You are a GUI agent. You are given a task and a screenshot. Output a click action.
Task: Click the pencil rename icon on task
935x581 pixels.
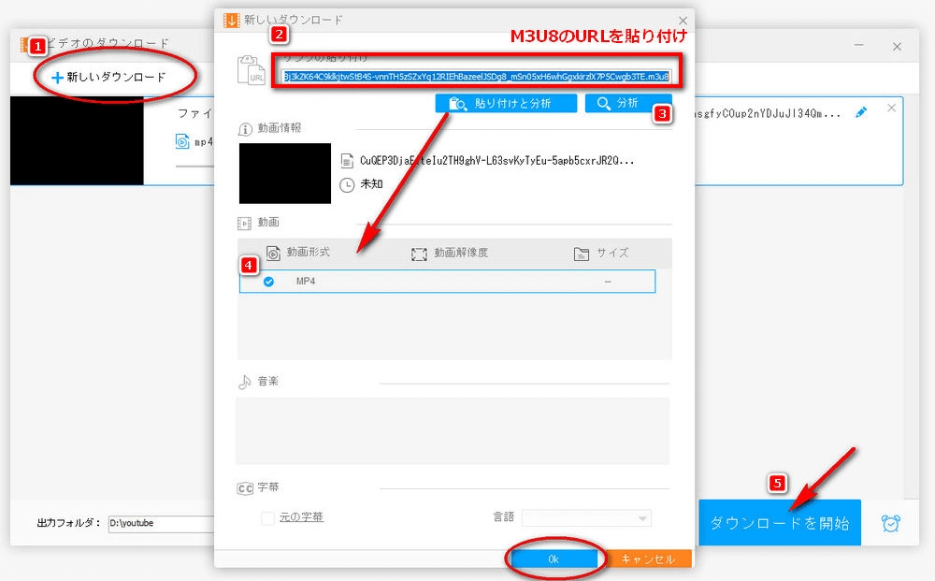coord(861,112)
